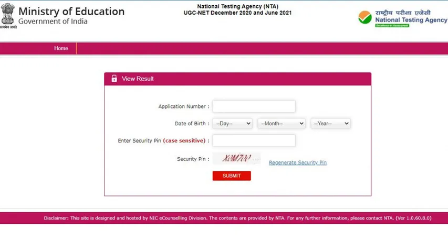This screenshot has width=448, height=251.
Task: Click the India national emblem icon
Action: (8, 14)
